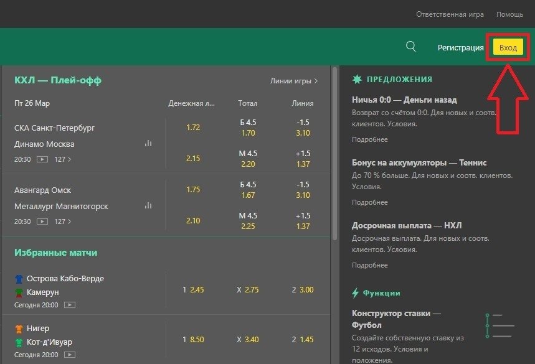Click the vertical scrollbar of match list
Image resolution: width=535 pixels, height=364 pixels.
click(x=335, y=156)
